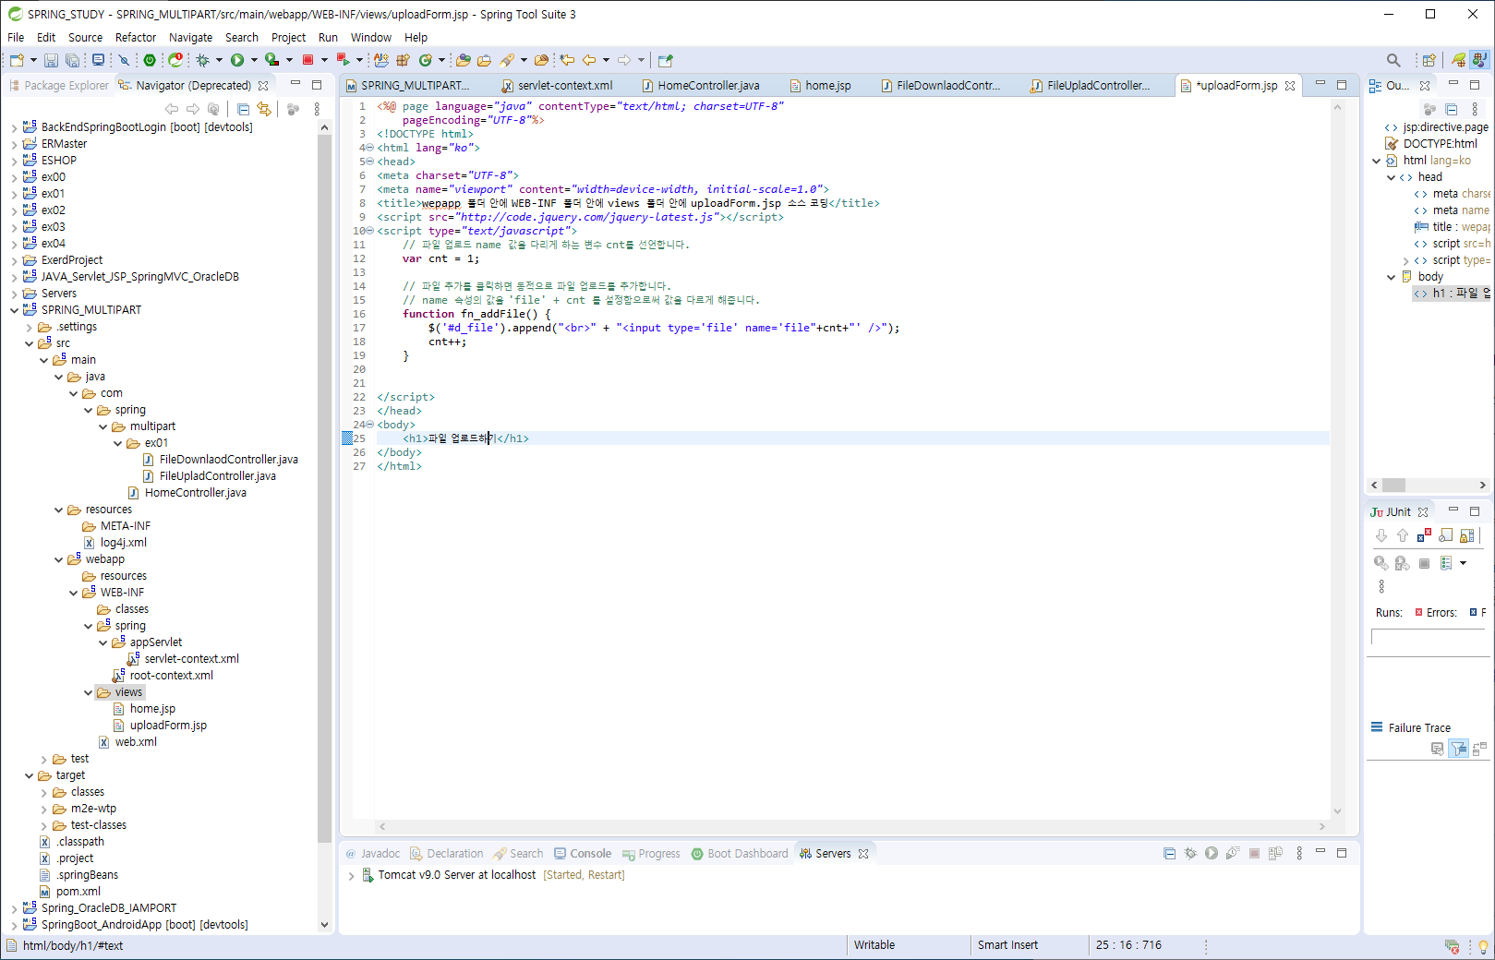
Task: Click the Open Task folder icon
Action: click(x=484, y=60)
